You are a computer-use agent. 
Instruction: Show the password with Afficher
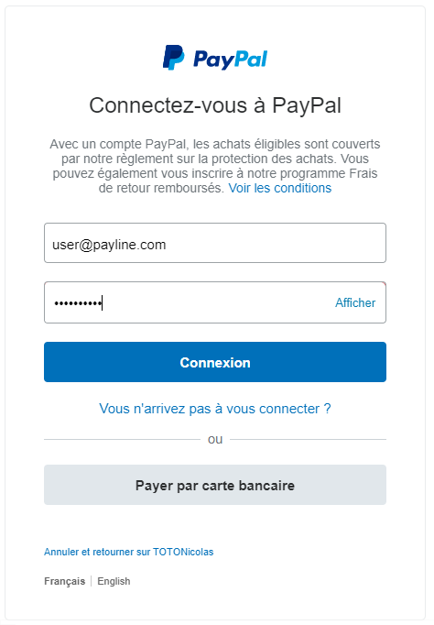(x=355, y=302)
